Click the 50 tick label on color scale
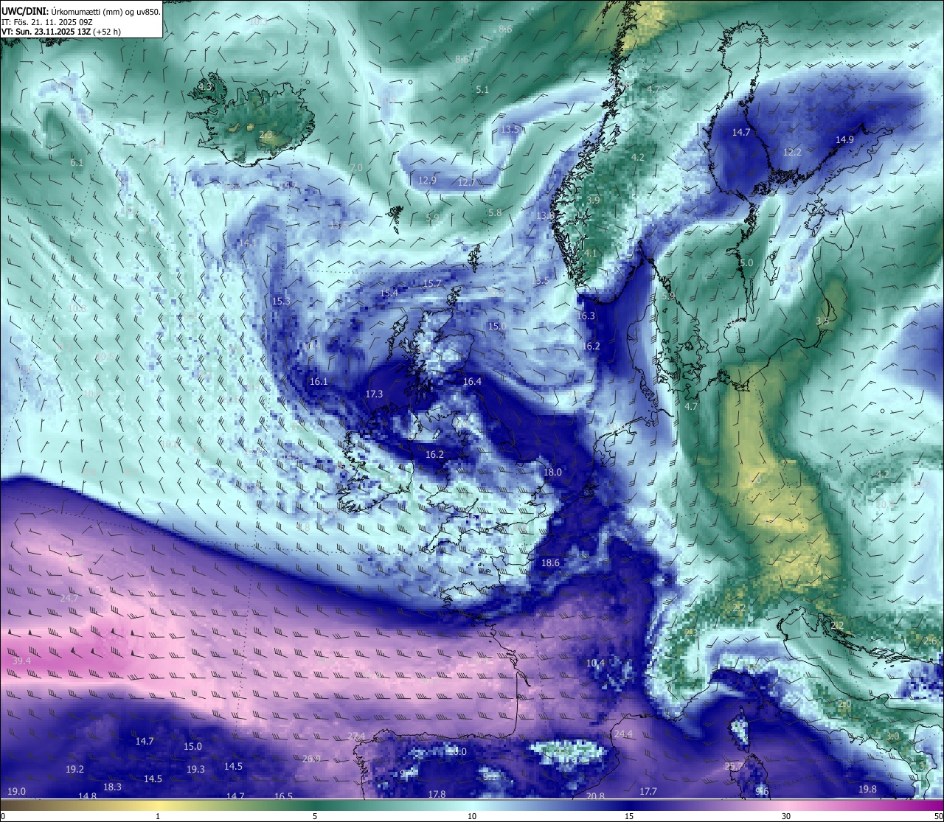The image size is (944, 822). [938, 816]
